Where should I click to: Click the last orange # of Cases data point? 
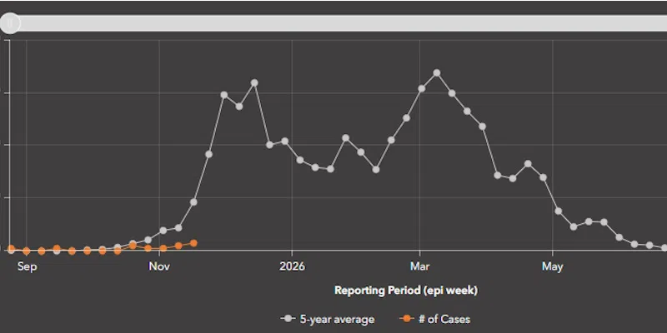point(193,243)
